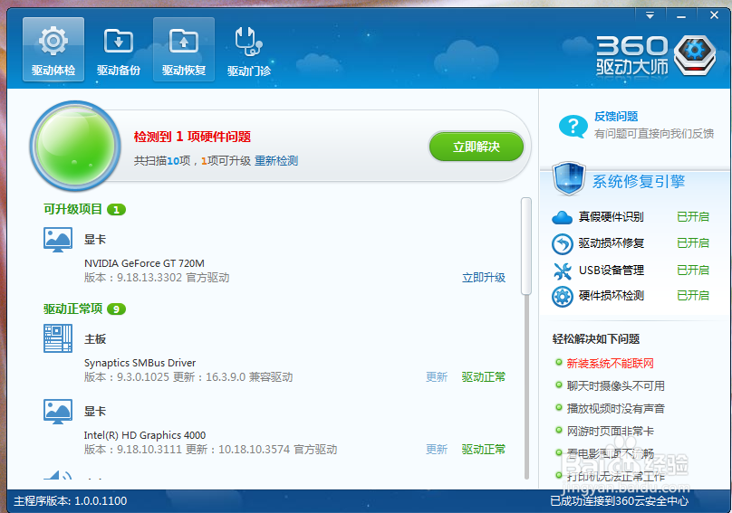Click the 驱动损坏修复 label
732x513 pixels.
click(x=612, y=243)
